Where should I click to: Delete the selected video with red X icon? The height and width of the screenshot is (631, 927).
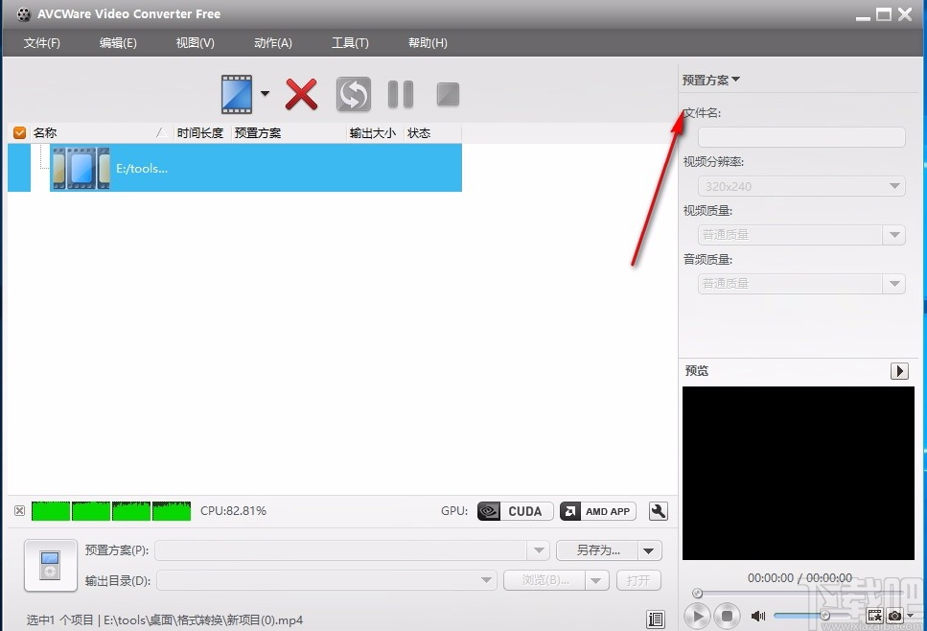(301, 93)
